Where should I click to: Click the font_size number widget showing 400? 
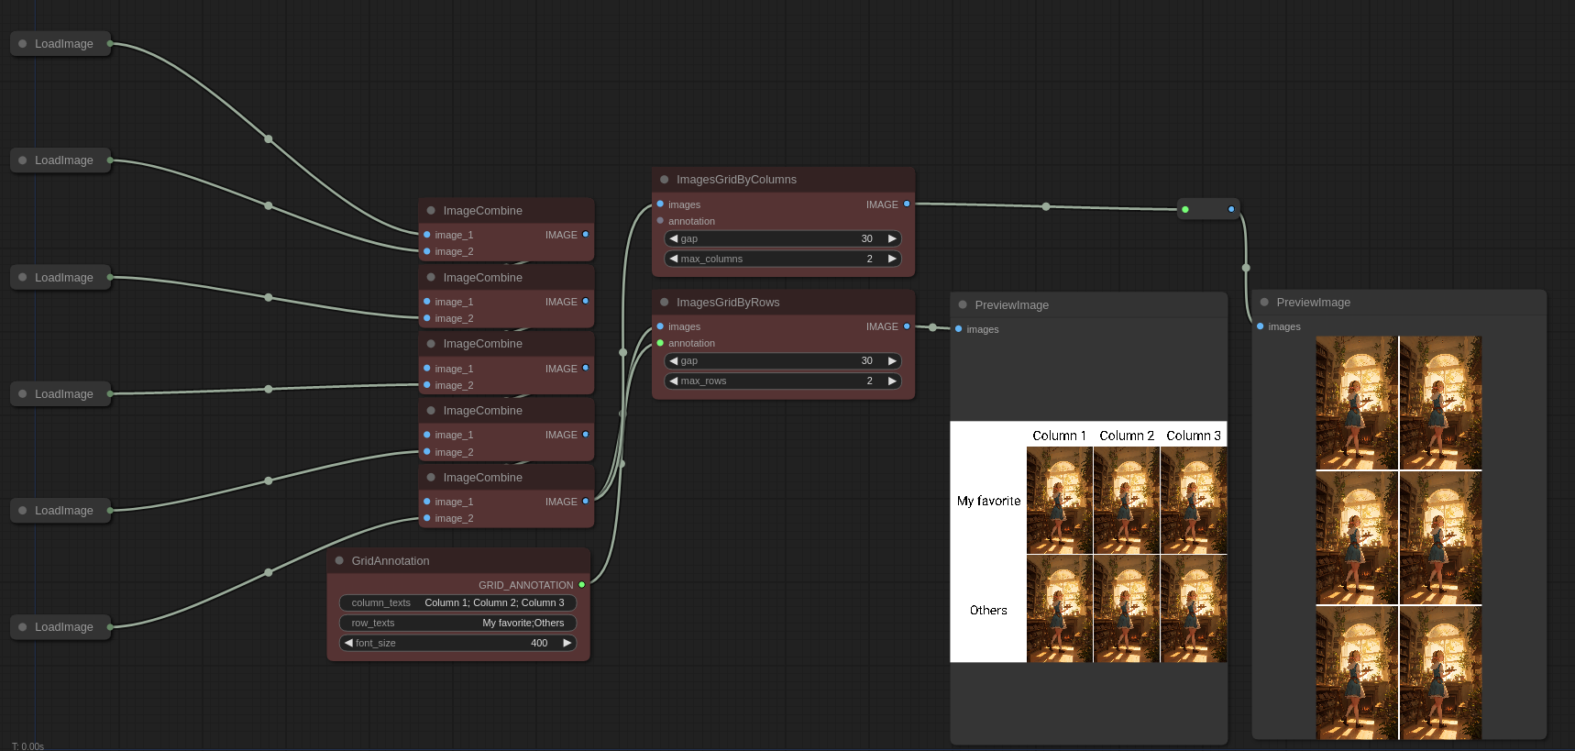pyautogui.click(x=458, y=643)
